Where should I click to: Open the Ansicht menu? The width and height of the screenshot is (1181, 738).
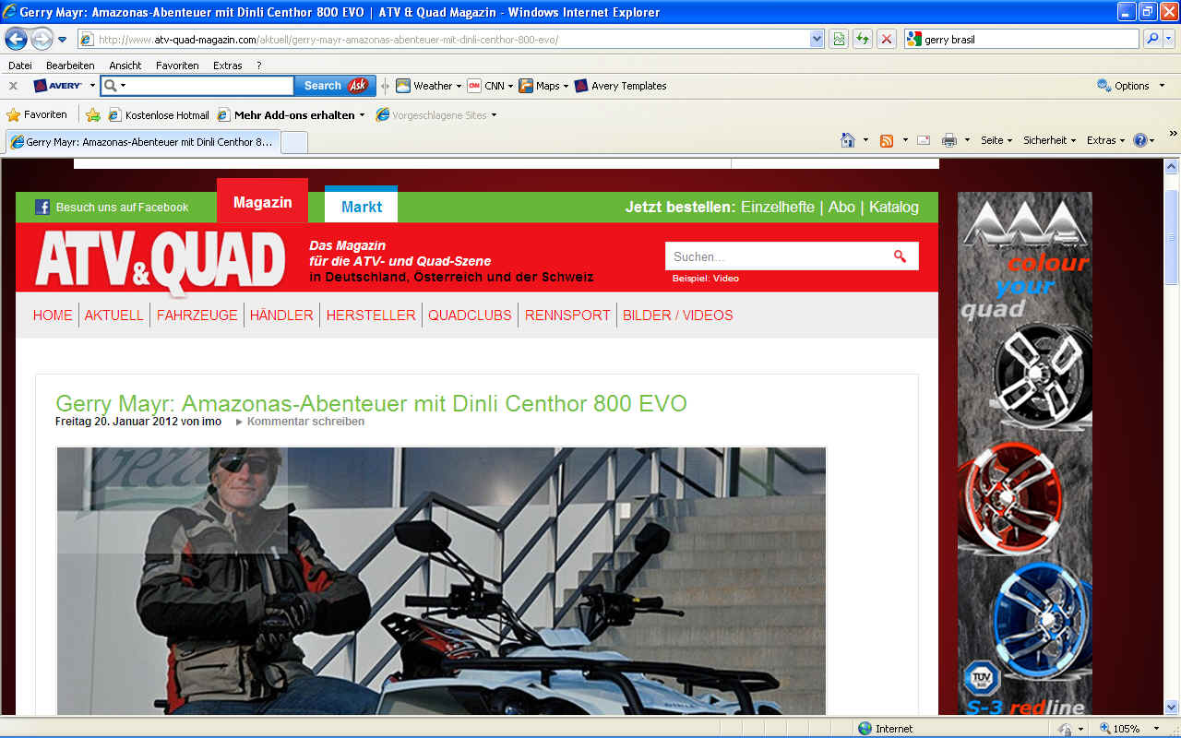pyautogui.click(x=125, y=65)
